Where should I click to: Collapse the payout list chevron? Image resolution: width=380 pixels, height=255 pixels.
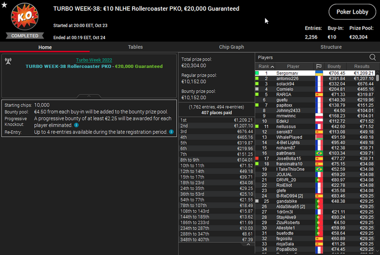click(x=248, y=245)
